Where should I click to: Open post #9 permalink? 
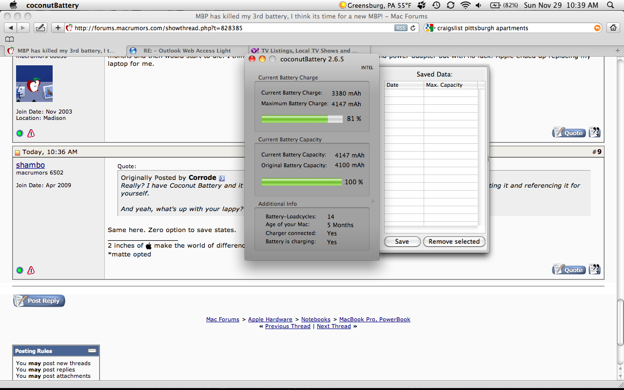point(599,152)
